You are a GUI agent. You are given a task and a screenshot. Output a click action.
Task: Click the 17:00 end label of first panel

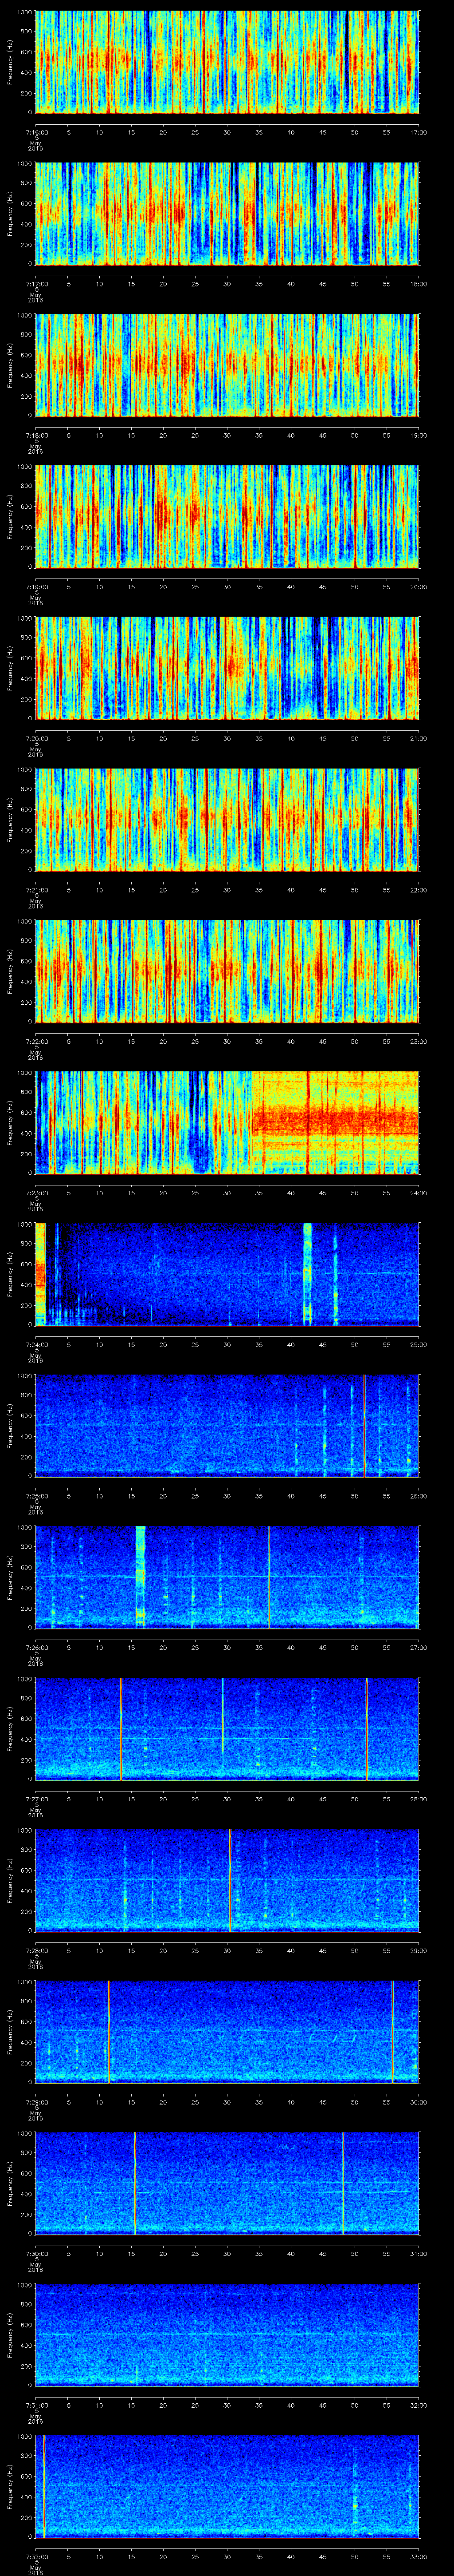tap(418, 131)
